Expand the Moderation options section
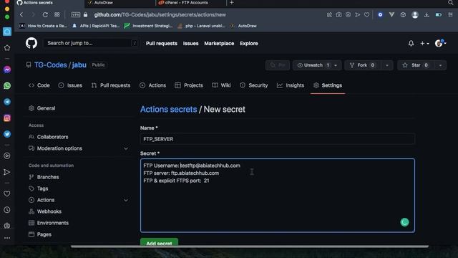The image size is (458, 258). [126, 148]
